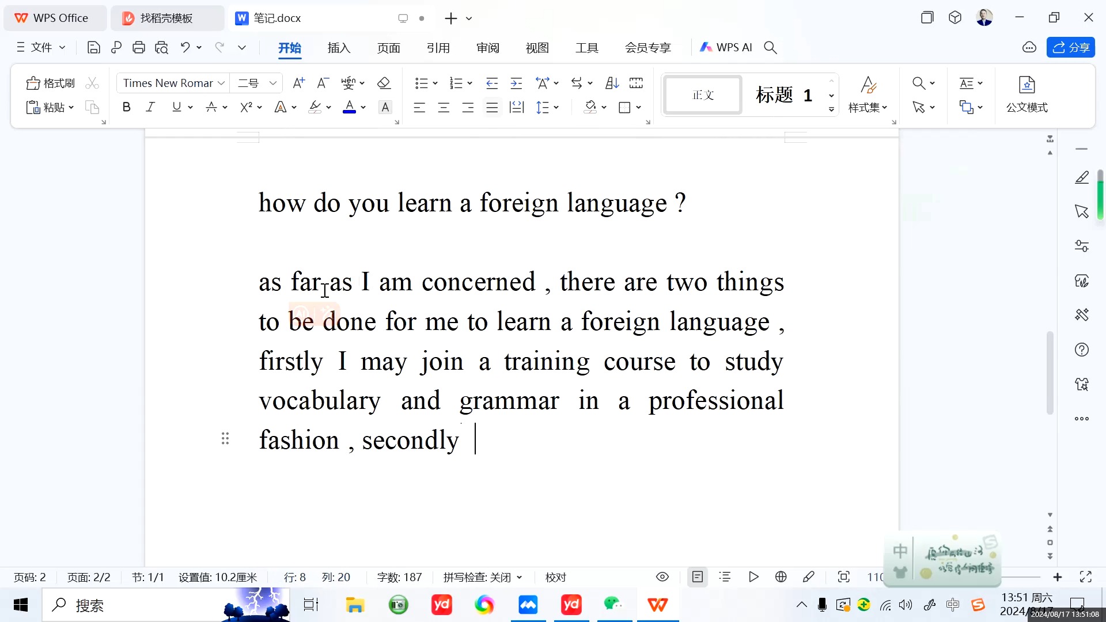Image resolution: width=1106 pixels, height=622 pixels.
Task: Switch to the Insert tab
Action: pos(339,48)
